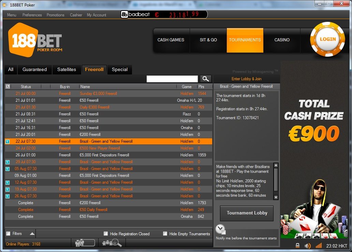Click the orange signal strength bars icon
The width and height of the screenshot is (352, 252).
coord(319,246)
